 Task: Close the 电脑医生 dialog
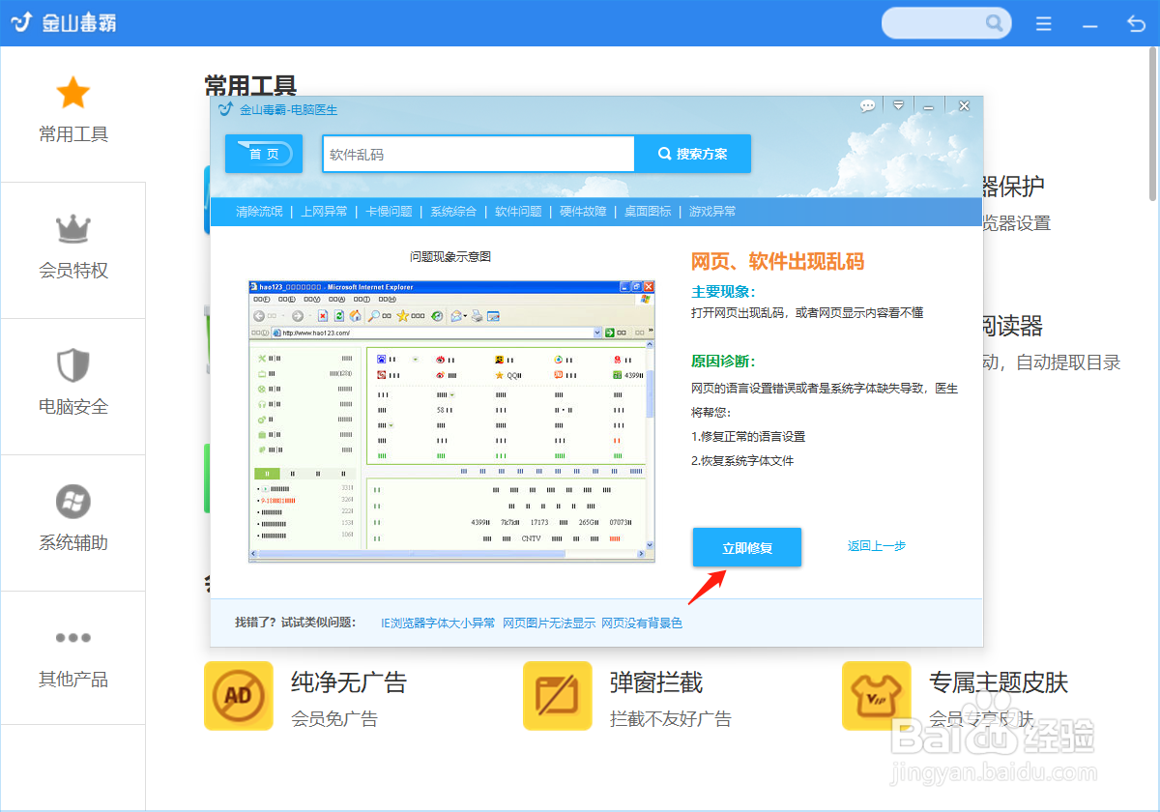coord(964,105)
